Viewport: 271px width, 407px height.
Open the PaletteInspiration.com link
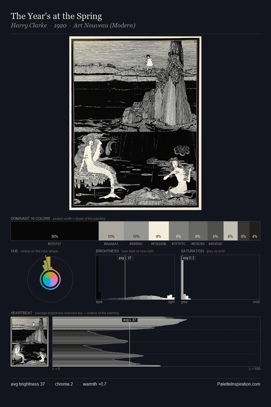coord(238,384)
